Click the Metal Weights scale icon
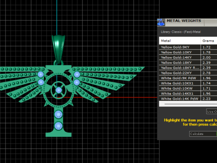The image size is (217, 163). [x=161, y=22]
